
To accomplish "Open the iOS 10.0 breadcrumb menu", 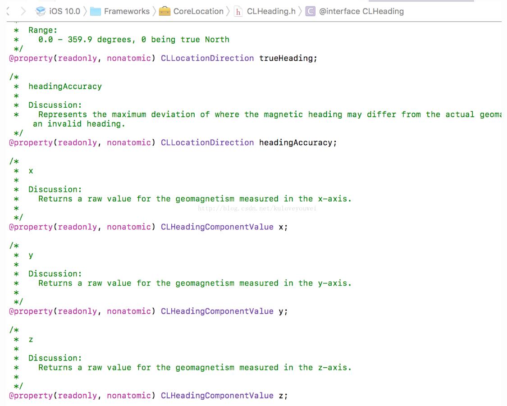I will [x=64, y=11].
